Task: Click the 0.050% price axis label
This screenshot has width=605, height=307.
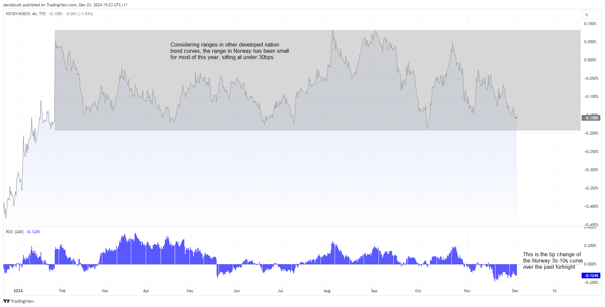Action: 590,42
